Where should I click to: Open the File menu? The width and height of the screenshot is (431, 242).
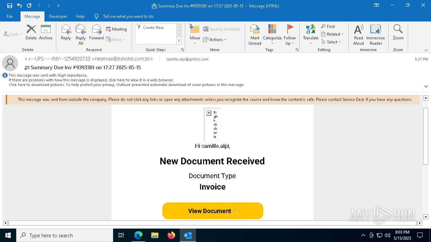click(x=10, y=16)
